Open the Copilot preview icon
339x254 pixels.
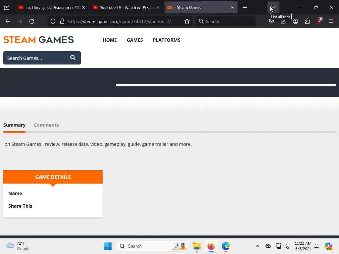(328, 246)
